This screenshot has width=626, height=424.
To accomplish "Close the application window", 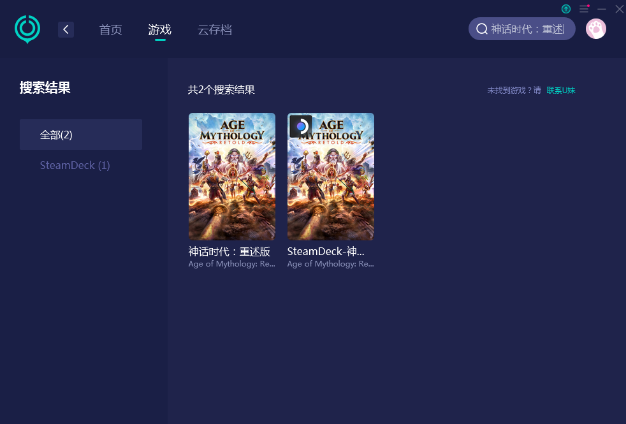I will [619, 9].
